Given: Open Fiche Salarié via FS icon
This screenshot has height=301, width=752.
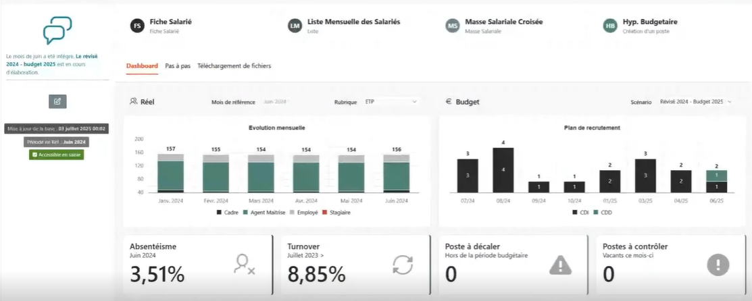Looking at the screenshot, I should 138,26.
